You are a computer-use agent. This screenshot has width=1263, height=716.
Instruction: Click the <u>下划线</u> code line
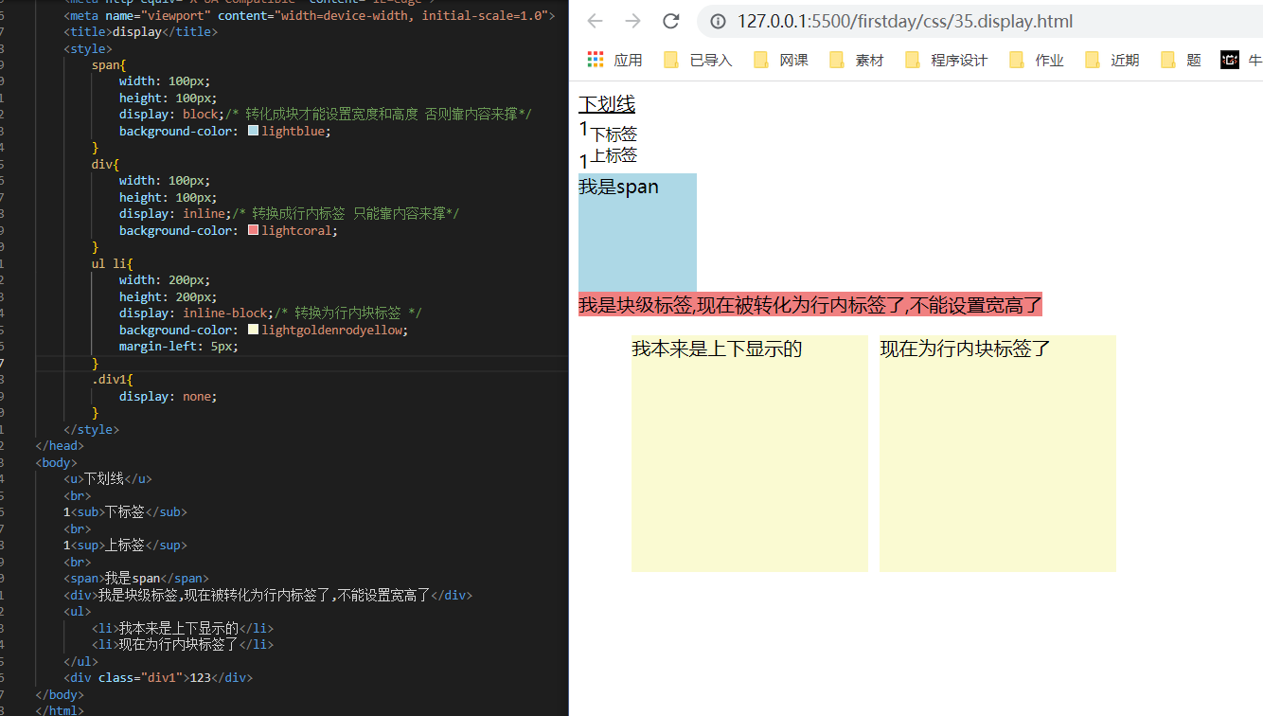108,478
